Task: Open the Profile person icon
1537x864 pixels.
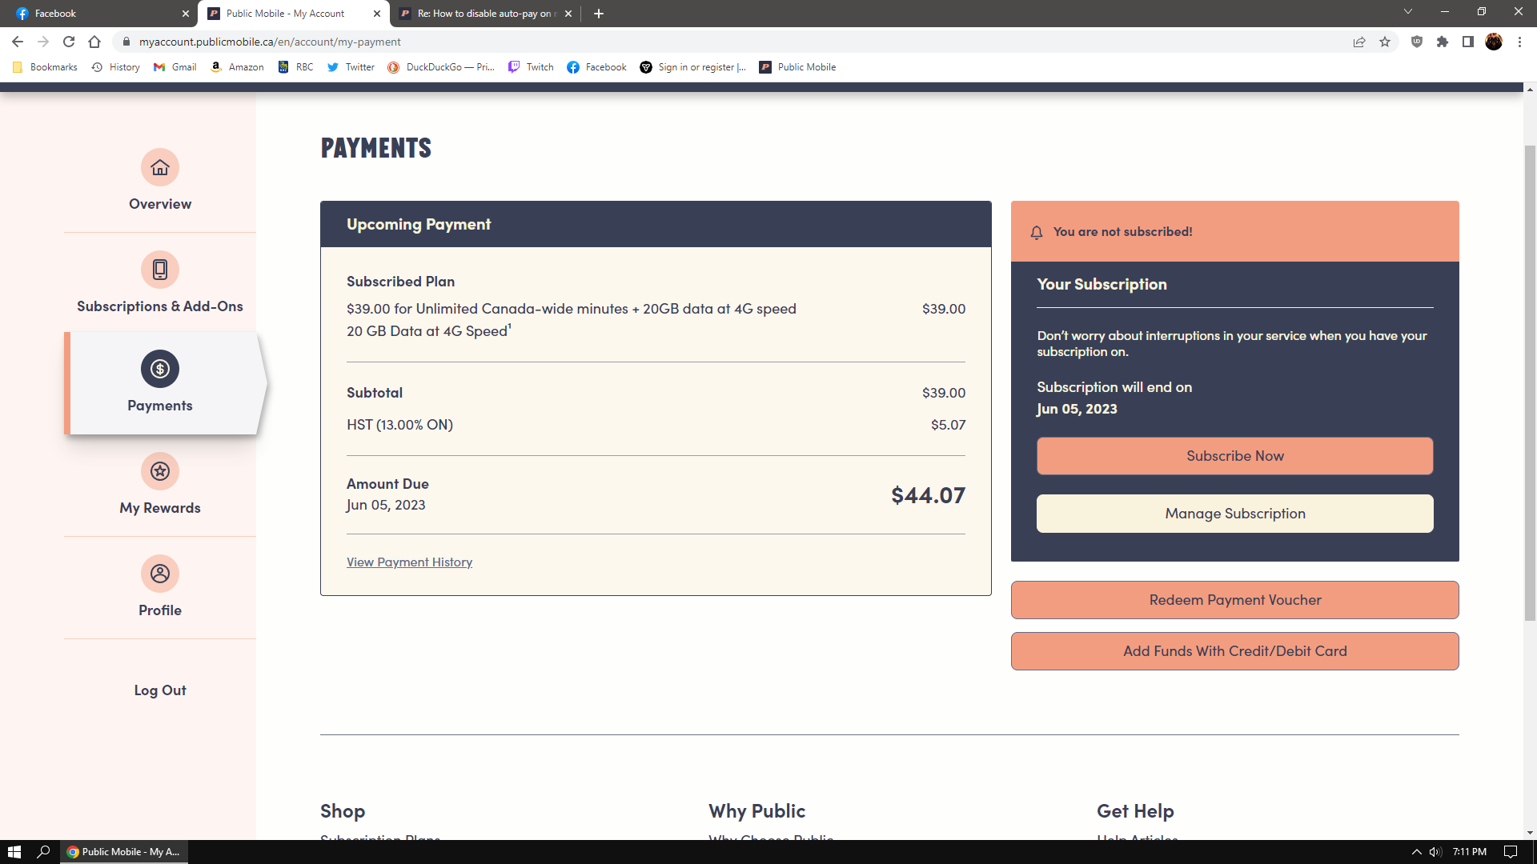Action: [x=160, y=574]
